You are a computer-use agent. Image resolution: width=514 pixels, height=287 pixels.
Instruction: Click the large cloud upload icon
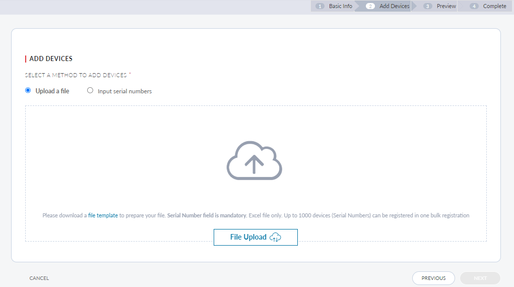click(254, 161)
